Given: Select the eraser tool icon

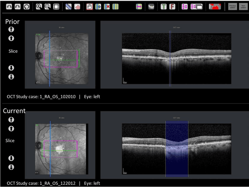Looking at the screenshot, I should pyautogui.click(x=77, y=7).
